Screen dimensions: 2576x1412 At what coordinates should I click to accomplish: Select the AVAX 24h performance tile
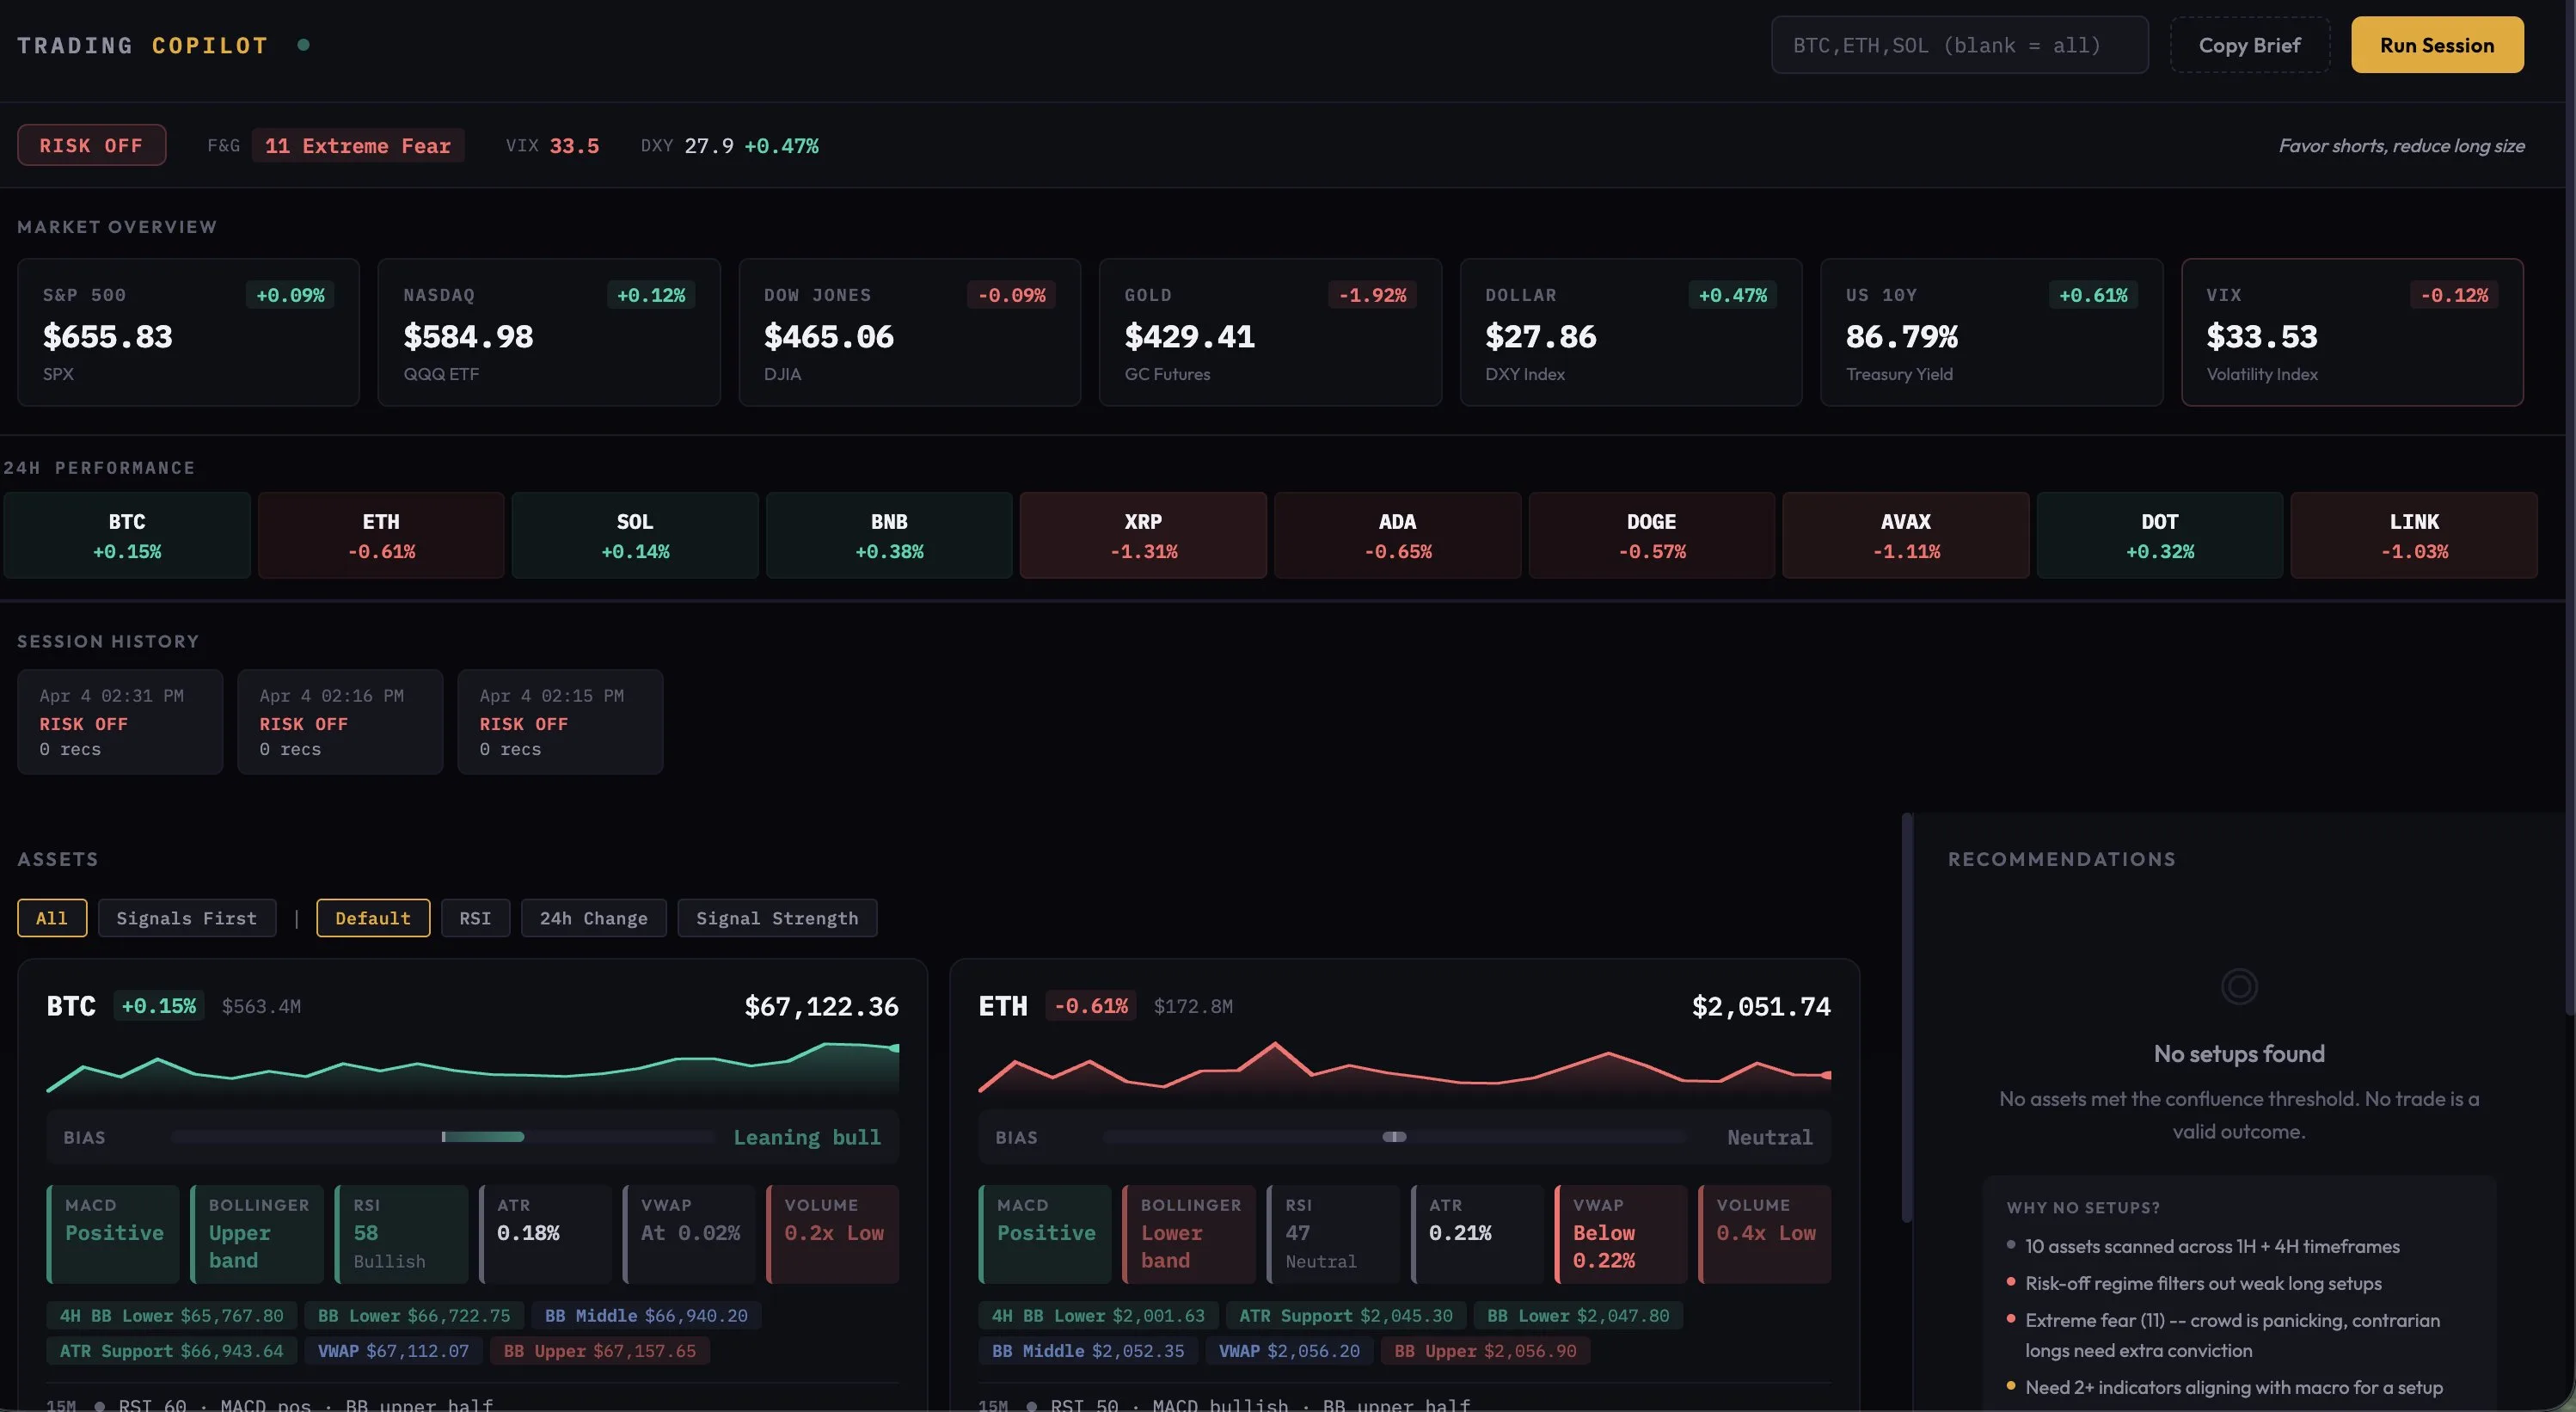1906,535
